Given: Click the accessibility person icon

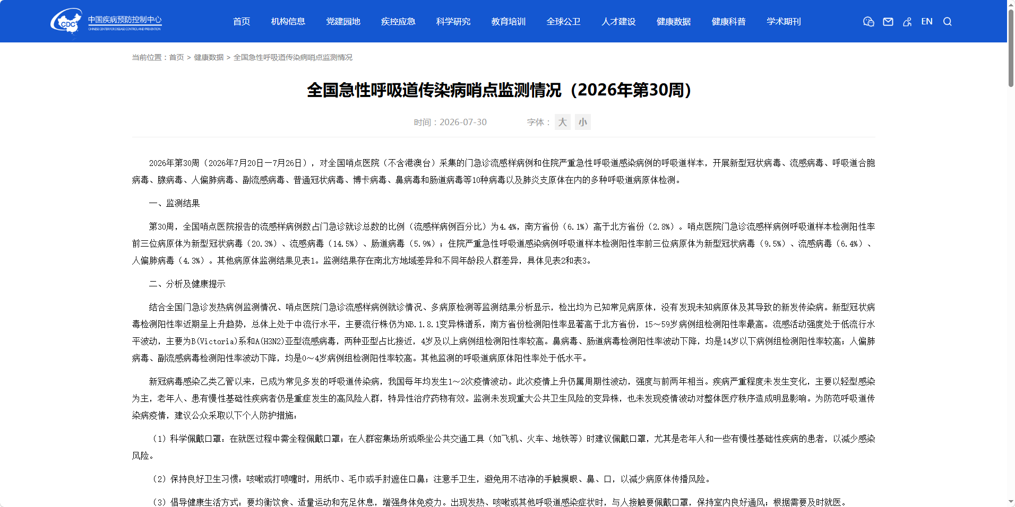Looking at the screenshot, I should (x=907, y=22).
